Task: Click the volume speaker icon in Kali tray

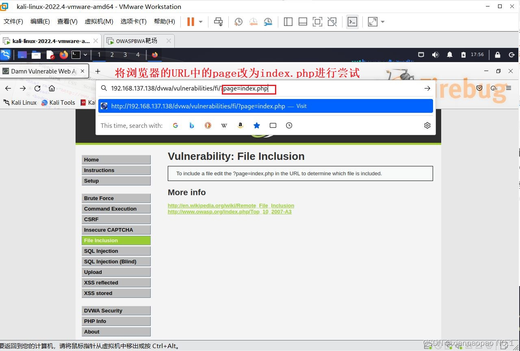Action: [x=435, y=55]
